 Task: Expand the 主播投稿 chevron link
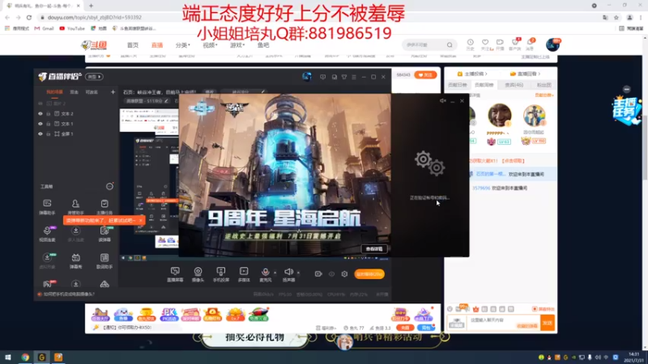(x=472, y=74)
